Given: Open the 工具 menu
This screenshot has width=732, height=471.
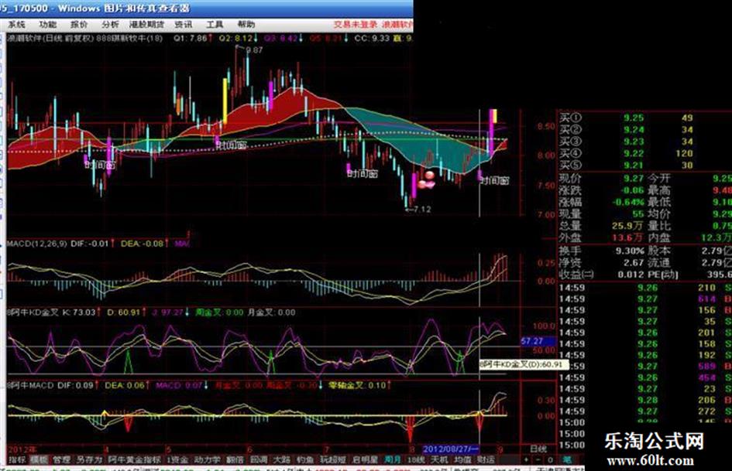Looking at the screenshot, I should pyautogui.click(x=215, y=25).
